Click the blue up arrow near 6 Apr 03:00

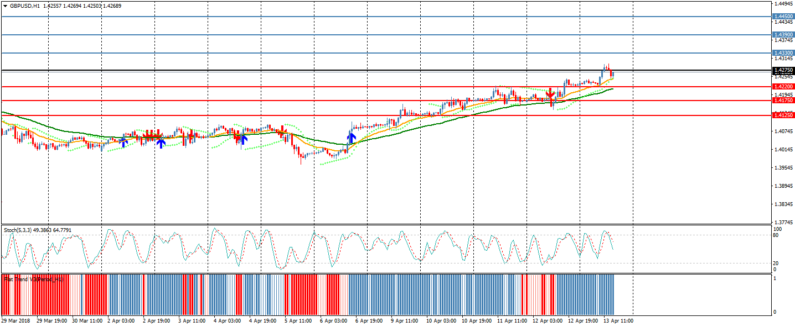351,136
